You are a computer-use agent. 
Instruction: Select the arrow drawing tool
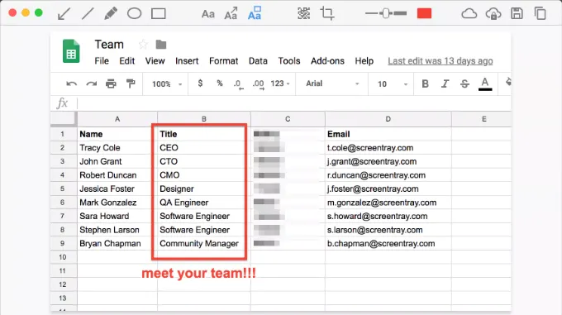pyautogui.click(x=64, y=14)
